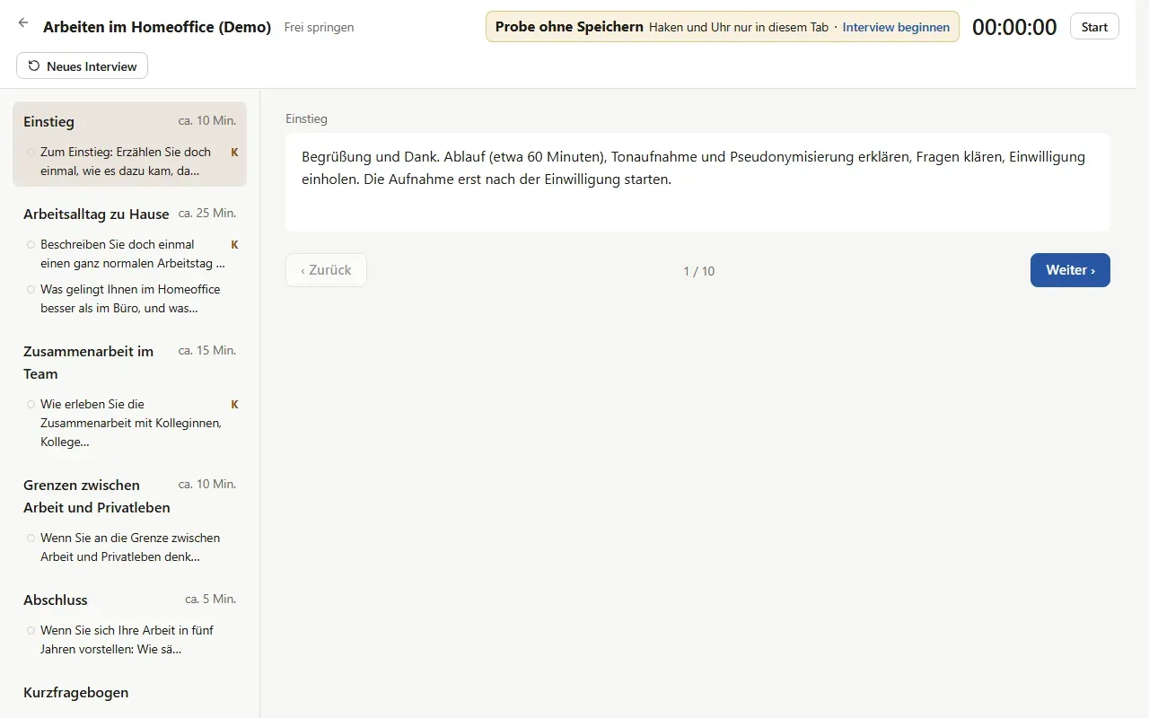Click 'Haken und Uhr nur in diesem Tab' text
Image resolution: width=1149 pixels, height=718 pixels.
pos(739,27)
